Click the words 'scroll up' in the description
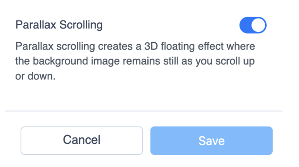Image resolution: width=299 pixels, height=167 pixels. pos(235,62)
